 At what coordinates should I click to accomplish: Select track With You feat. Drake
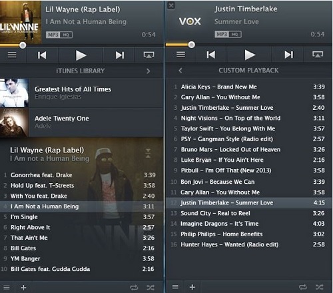tap(81, 196)
